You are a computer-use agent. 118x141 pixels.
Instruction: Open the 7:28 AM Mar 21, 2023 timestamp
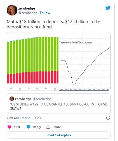point(24,118)
